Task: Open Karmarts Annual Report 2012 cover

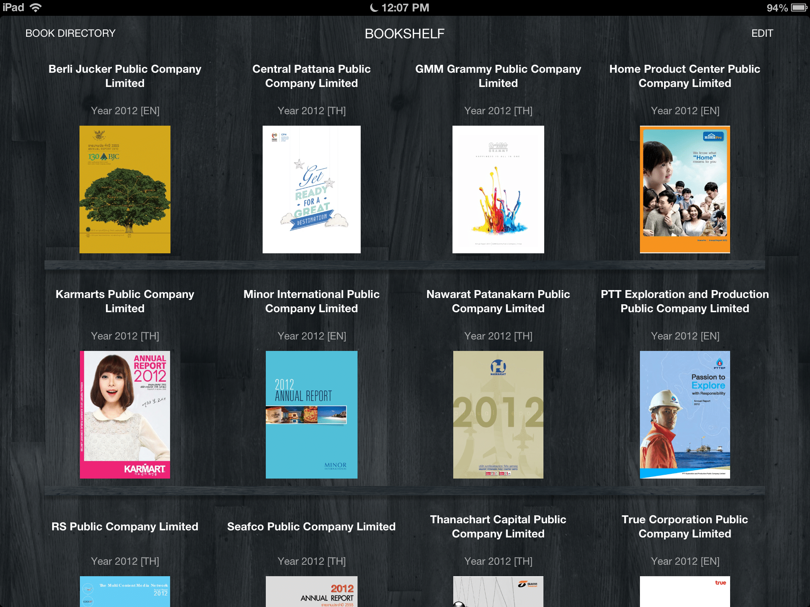Action: pyautogui.click(x=125, y=415)
